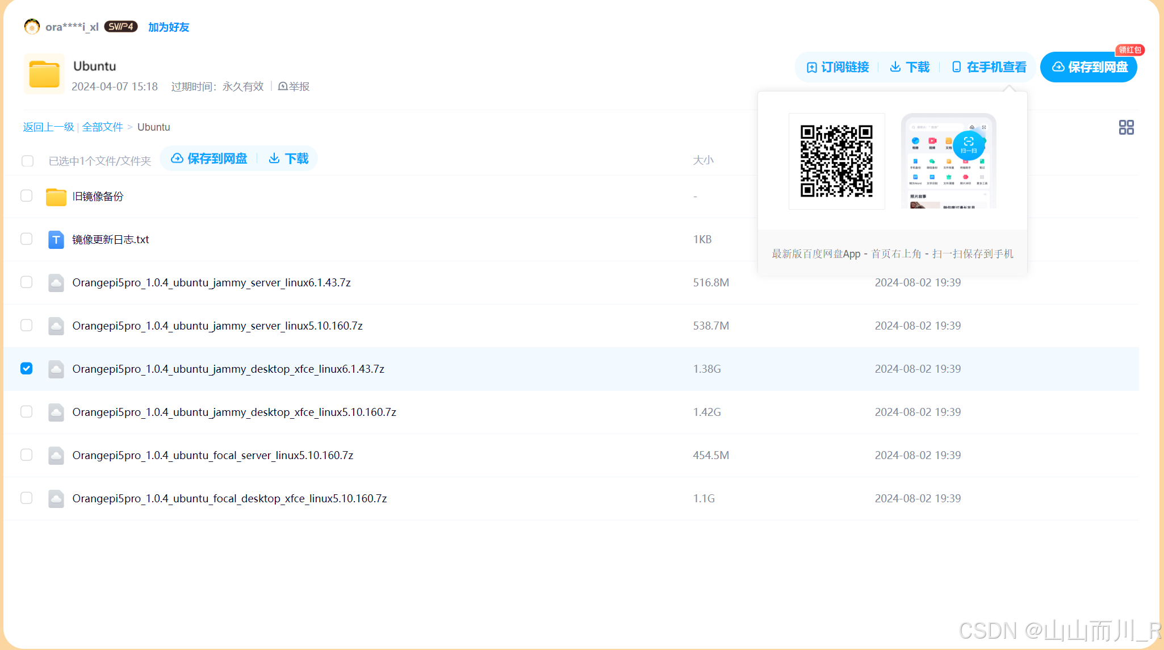The height and width of the screenshot is (650, 1164).
Task: Click the SVIP4 membership badge
Action: pos(121,27)
